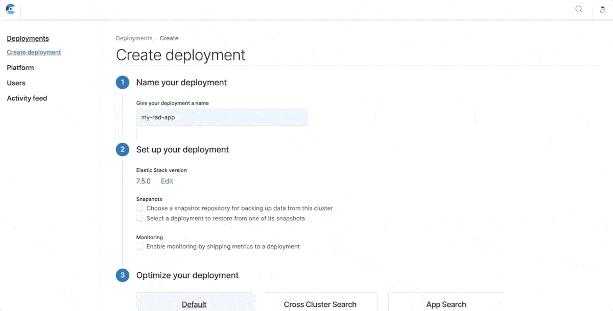Click the Optimize your deployment step title
This screenshot has height=311, width=613.
click(187, 275)
